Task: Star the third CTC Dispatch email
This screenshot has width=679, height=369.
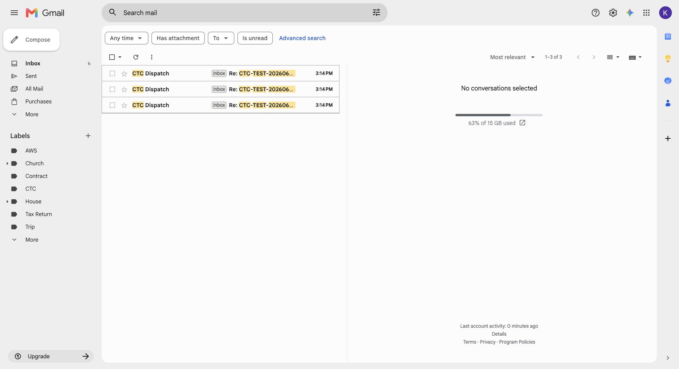Action: pyautogui.click(x=124, y=105)
